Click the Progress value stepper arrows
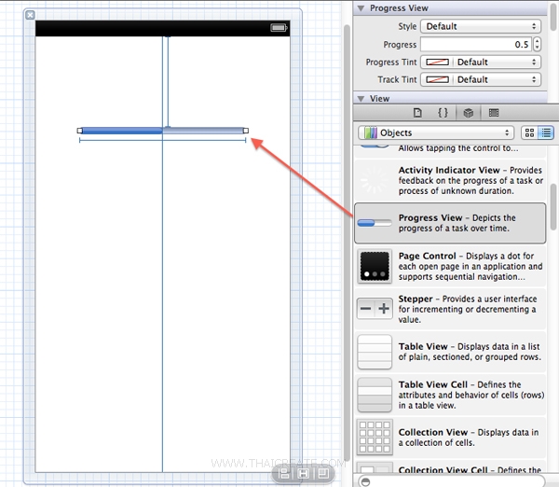The height and width of the screenshot is (487, 559). (x=537, y=44)
